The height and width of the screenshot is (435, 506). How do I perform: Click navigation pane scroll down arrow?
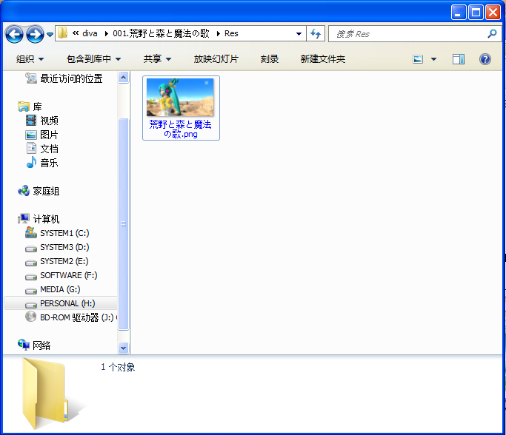[123, 348]
